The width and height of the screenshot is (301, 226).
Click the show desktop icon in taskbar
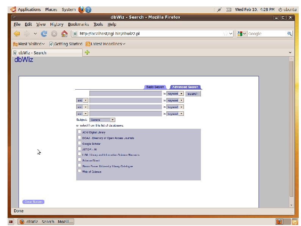(x=11, y=222)
